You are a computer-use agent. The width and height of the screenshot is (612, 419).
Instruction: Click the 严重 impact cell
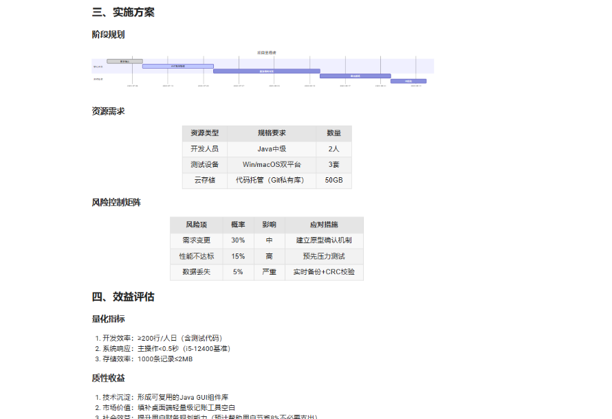coord(270,272)
